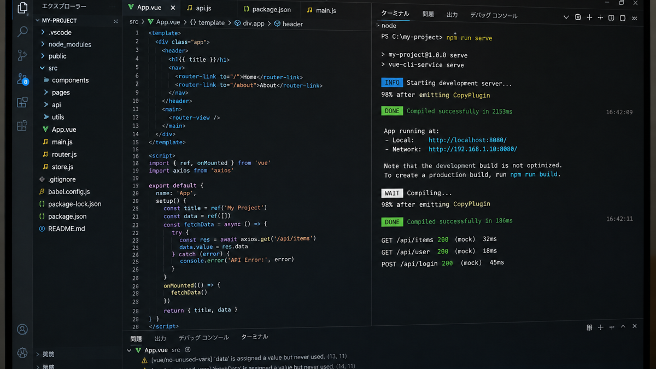Close the terminal panel using the X icon
Viewport: 656px width, 369px height.
tap(635, 18)
